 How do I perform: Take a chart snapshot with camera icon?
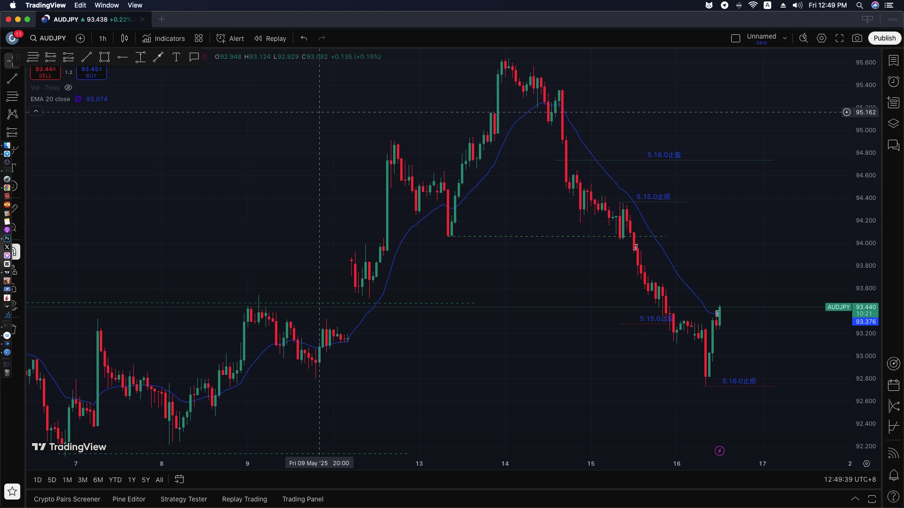857,39
